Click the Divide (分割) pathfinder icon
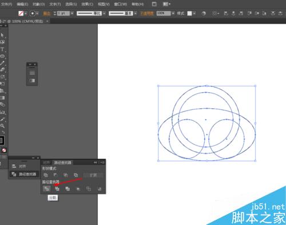The height and width of the screenshot is (225, 286). point(46,189)
